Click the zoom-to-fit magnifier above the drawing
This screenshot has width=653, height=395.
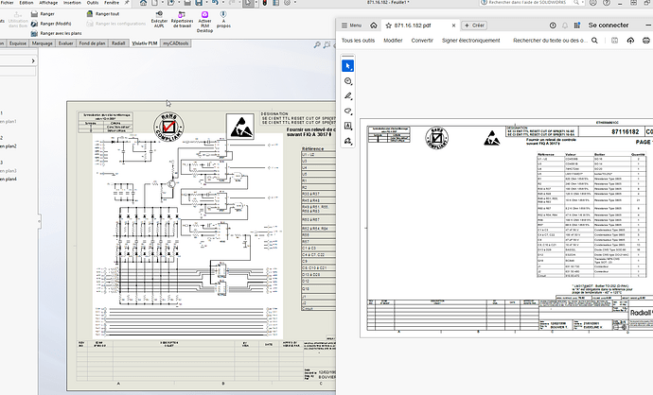(317, 44)
